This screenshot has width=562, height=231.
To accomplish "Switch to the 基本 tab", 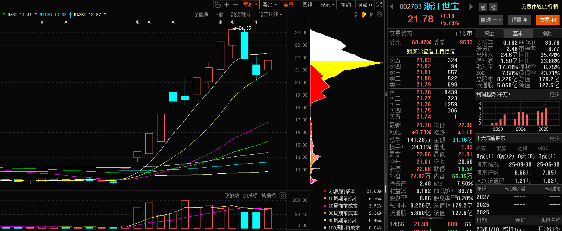I will pos(518,34).
